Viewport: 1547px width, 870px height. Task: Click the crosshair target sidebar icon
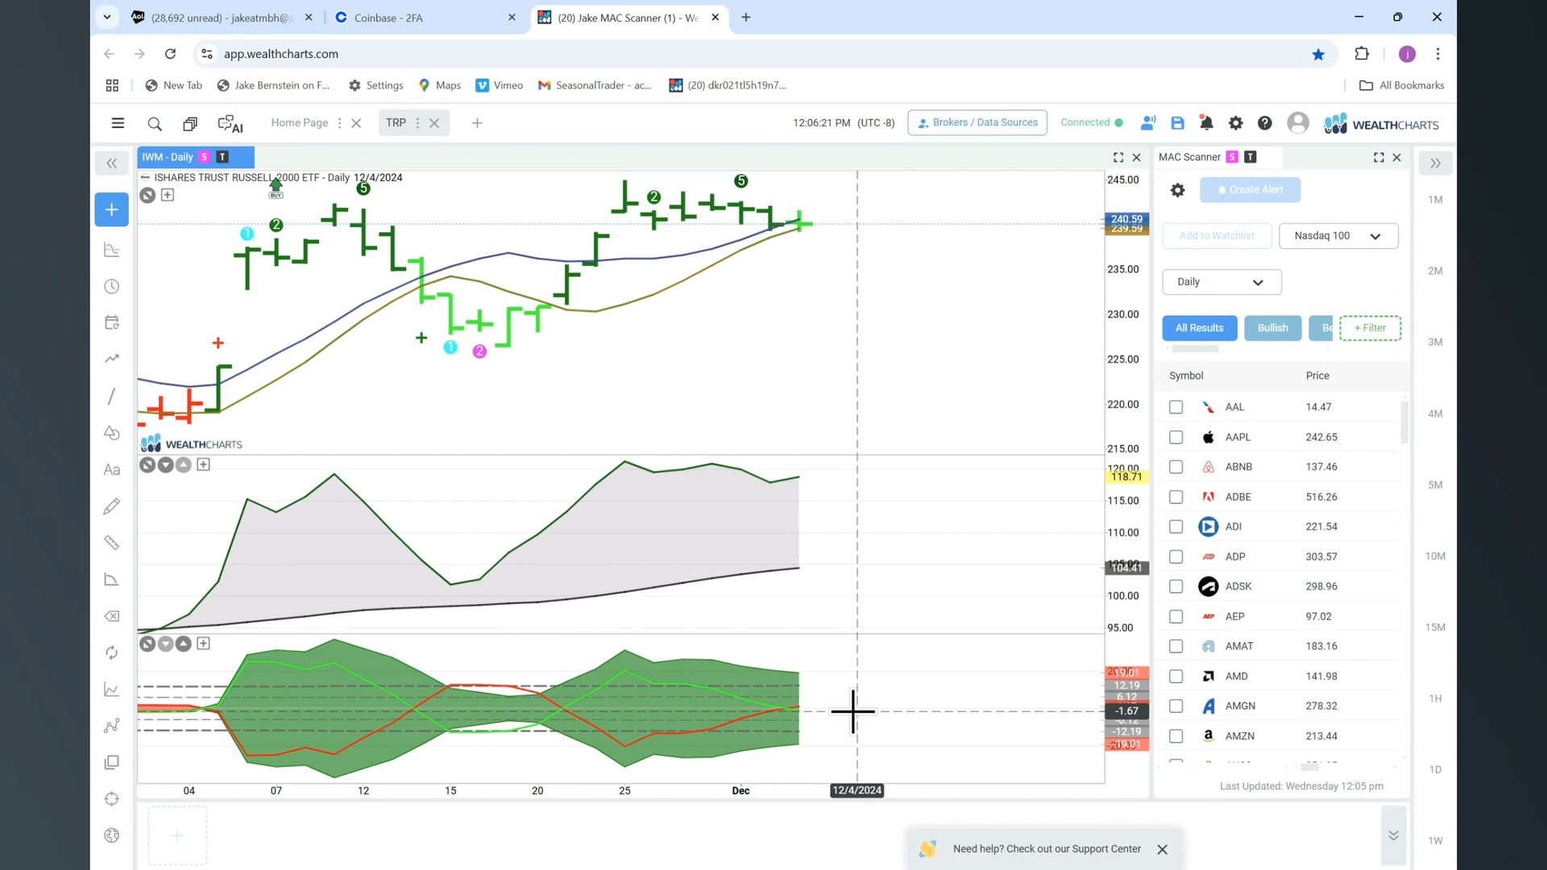click(x=111, y=799)
